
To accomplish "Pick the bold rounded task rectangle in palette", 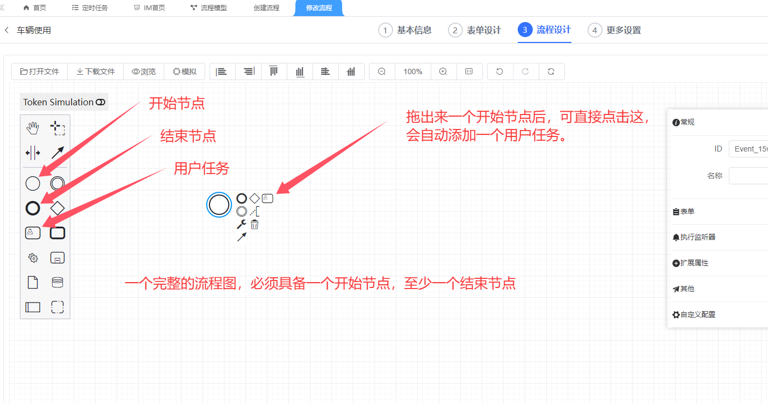I will tap(57, 233).
